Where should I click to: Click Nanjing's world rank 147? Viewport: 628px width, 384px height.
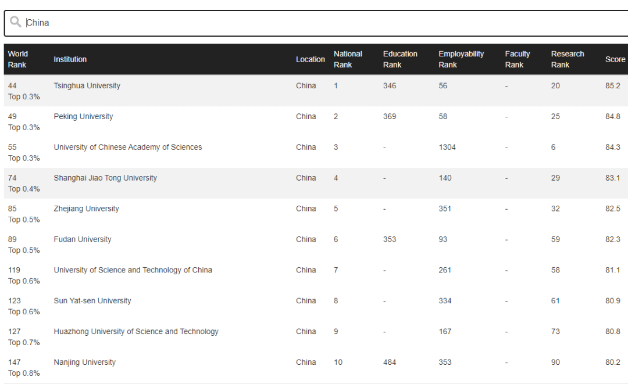14,363
